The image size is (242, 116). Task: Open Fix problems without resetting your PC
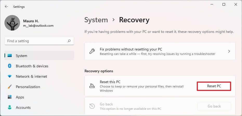(160, 51)
